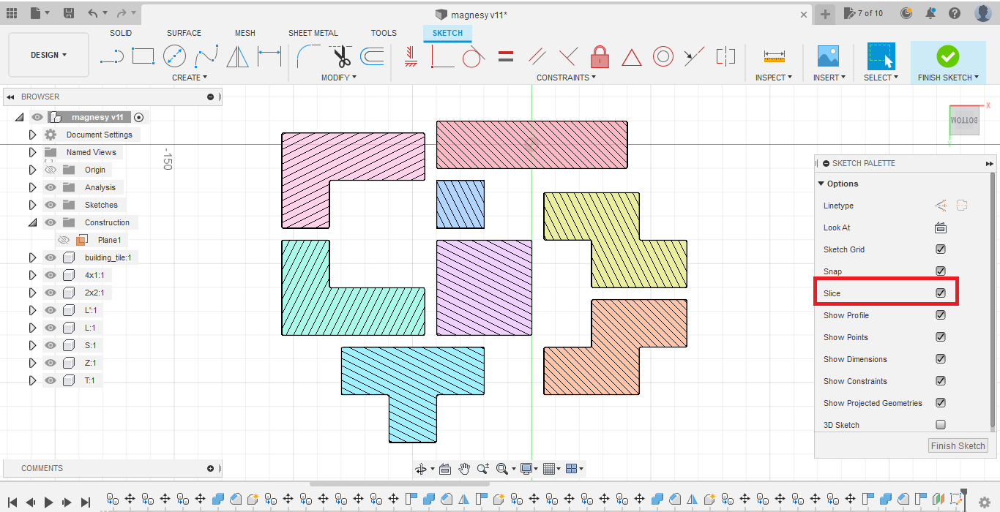
Task: Open the DESIGN workspace dropdown
Action: click(48, 55)
